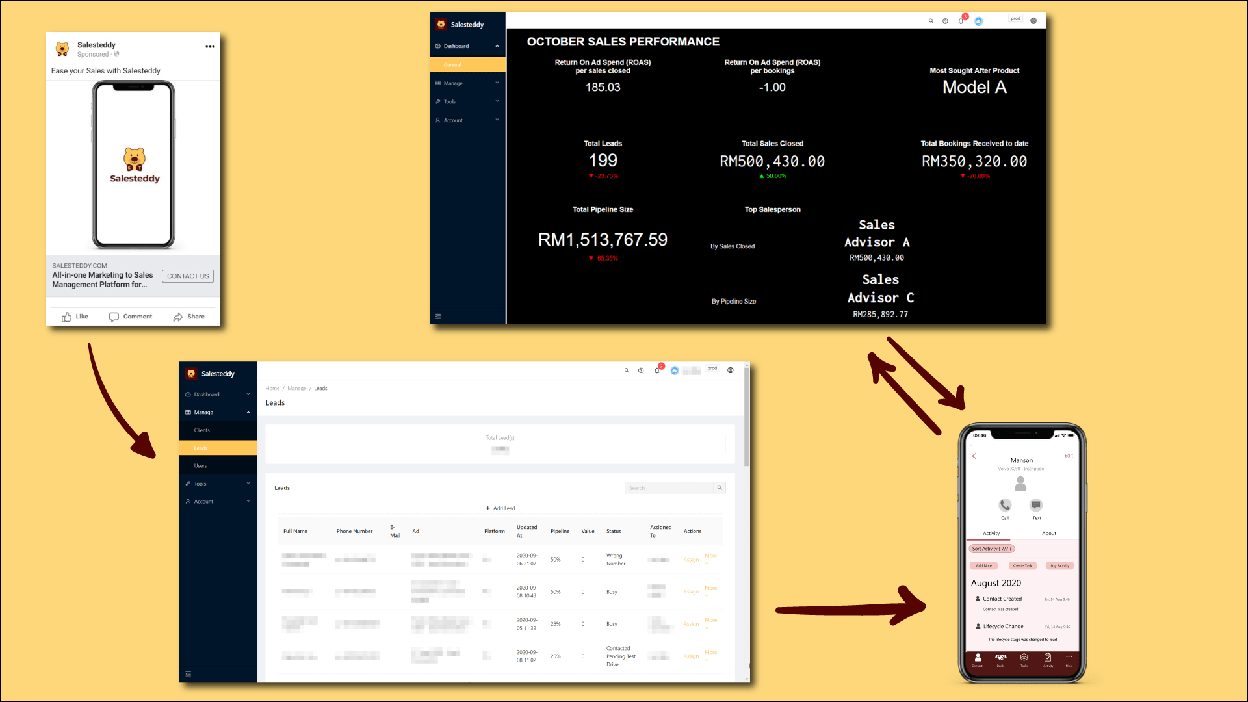Expand Tools menu in dashboard window sidebar
The image size is (1248, 702).
click(467, 102)
